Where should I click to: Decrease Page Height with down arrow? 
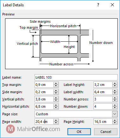pos(115,123)
